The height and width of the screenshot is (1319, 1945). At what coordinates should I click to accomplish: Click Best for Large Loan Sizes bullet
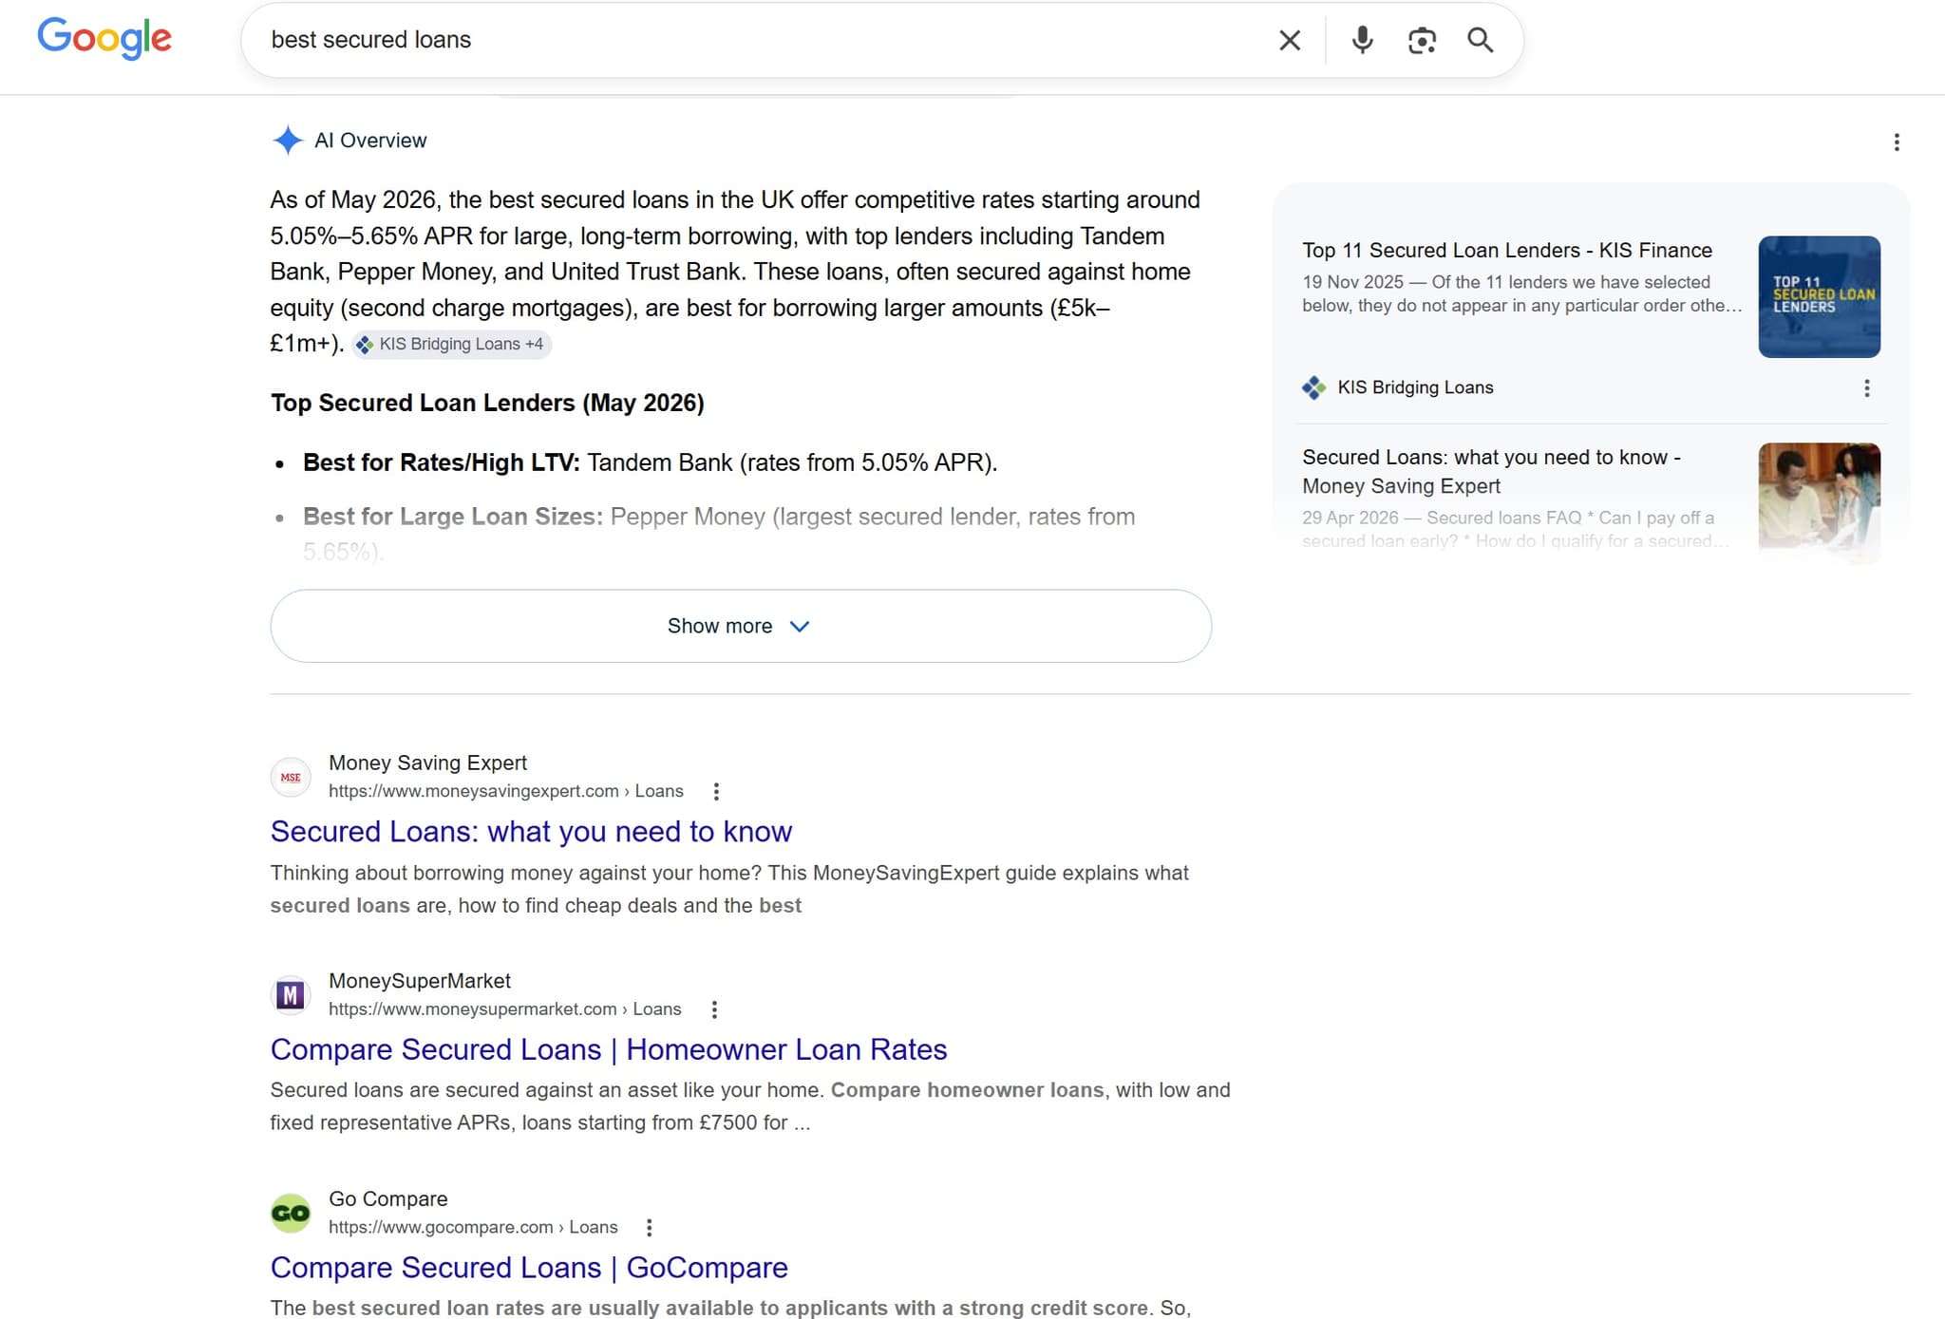[719, 533]
